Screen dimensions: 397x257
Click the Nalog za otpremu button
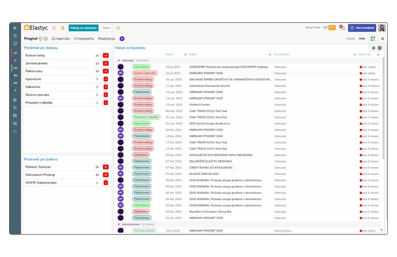84,28
